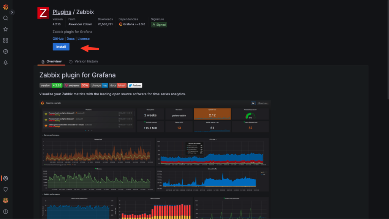
Task: Switch to the Overview tab
Action: point(51,62)
